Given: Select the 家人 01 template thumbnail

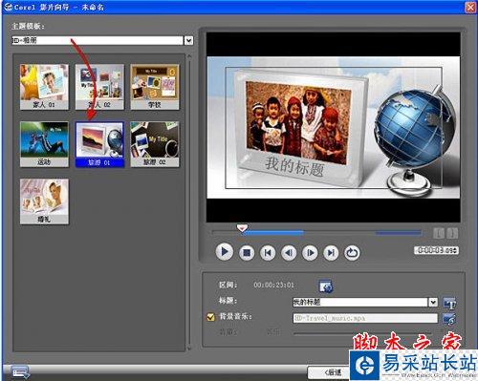Looking at the screenshot, I should tap(44, 87).
